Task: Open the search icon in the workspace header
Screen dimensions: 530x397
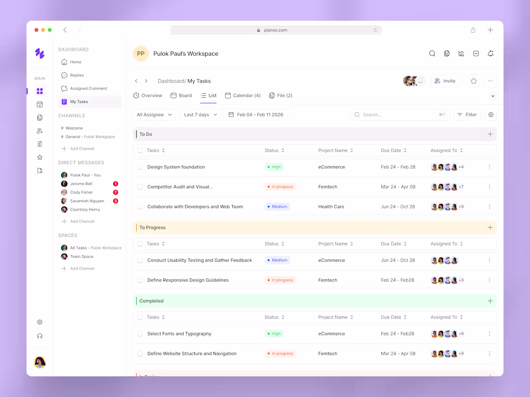Action: [x=432, y=53]
